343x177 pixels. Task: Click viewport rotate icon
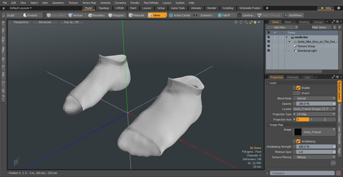click(241, 22)
